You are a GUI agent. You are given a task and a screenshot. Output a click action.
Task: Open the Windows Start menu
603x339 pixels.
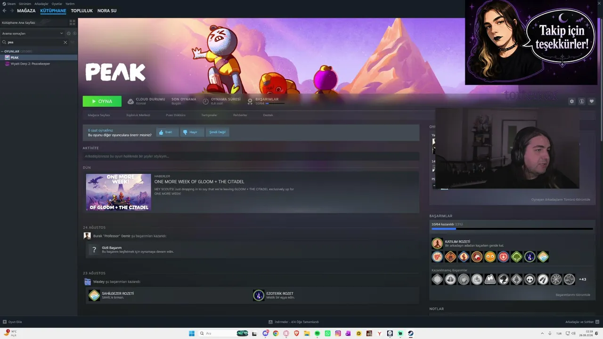pyautogui.click(x=192, y=333)
